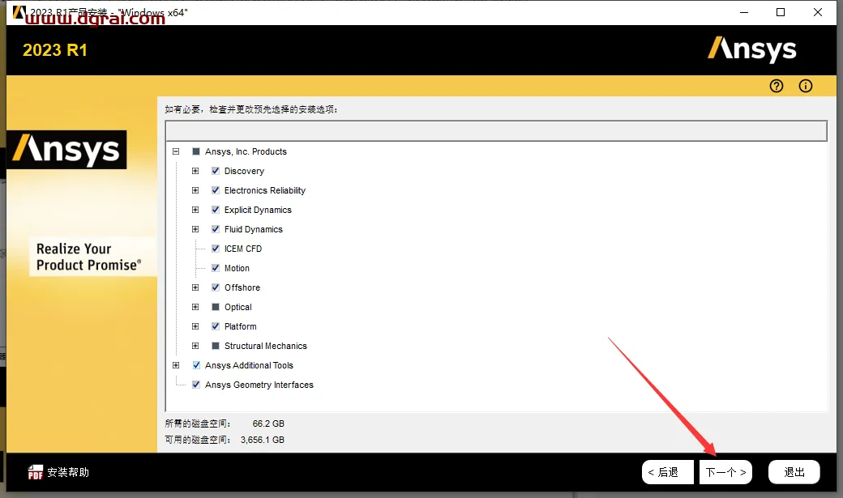
Task: Minimize the installer window
Action: (744, 12)
